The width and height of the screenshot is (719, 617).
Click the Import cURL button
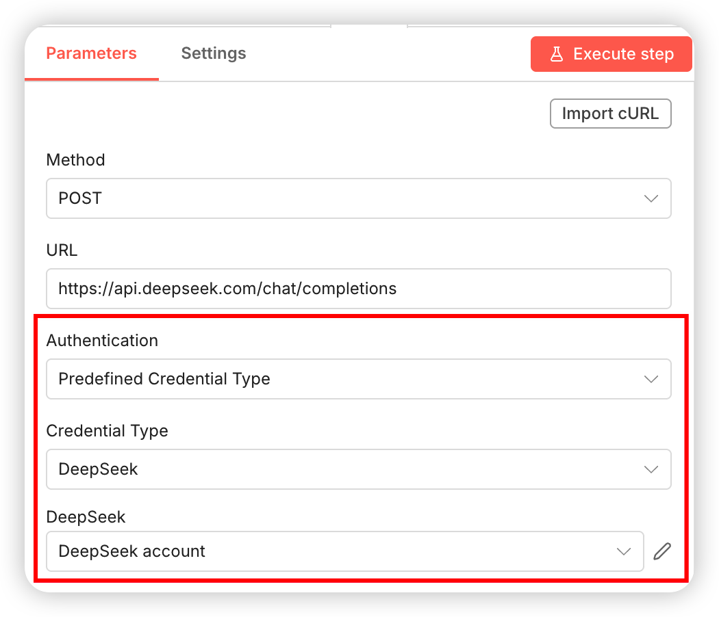(610, 114)
